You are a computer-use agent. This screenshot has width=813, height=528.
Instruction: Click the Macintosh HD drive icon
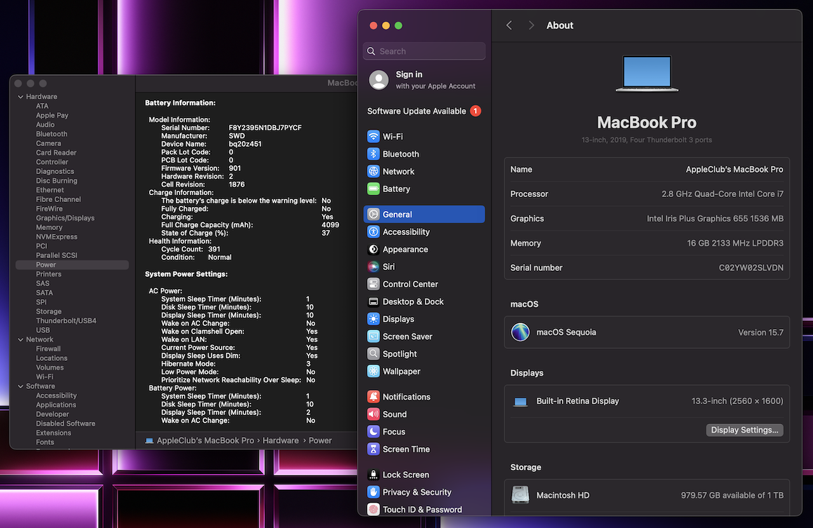coord(520,495)
